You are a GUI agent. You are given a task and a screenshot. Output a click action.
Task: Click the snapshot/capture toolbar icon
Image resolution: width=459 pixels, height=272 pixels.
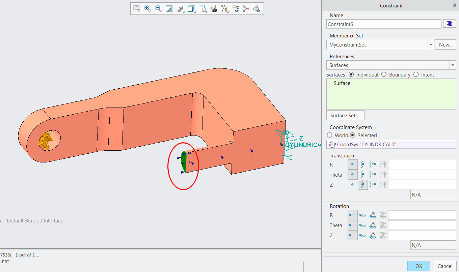[x=213, y=8]
